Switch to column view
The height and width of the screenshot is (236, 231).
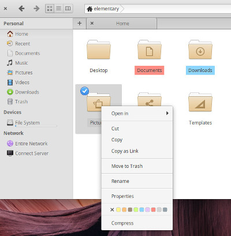tap(68, 9)
